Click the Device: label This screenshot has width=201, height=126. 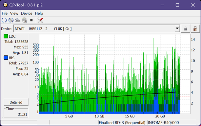click(7, 29)
